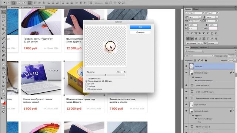Select the Clone Stamp tool
Screen dimensions: 237x133
(3, 47)
